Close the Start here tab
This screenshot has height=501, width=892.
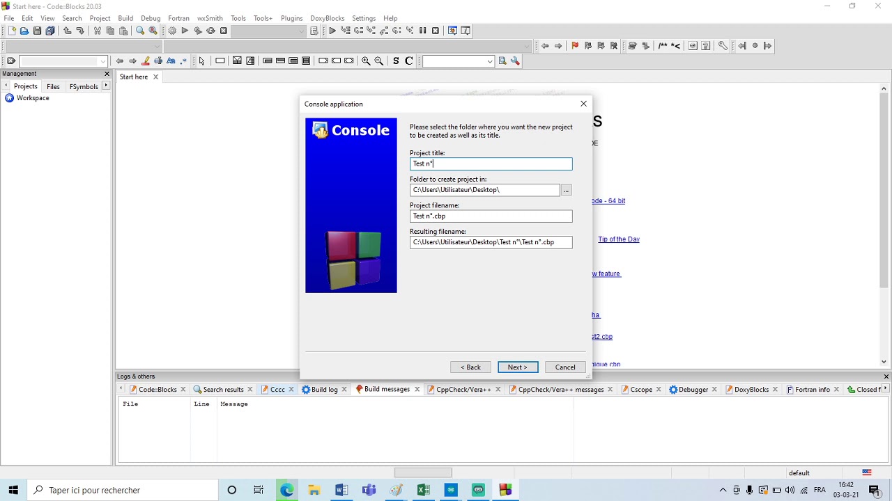[155, 77]
